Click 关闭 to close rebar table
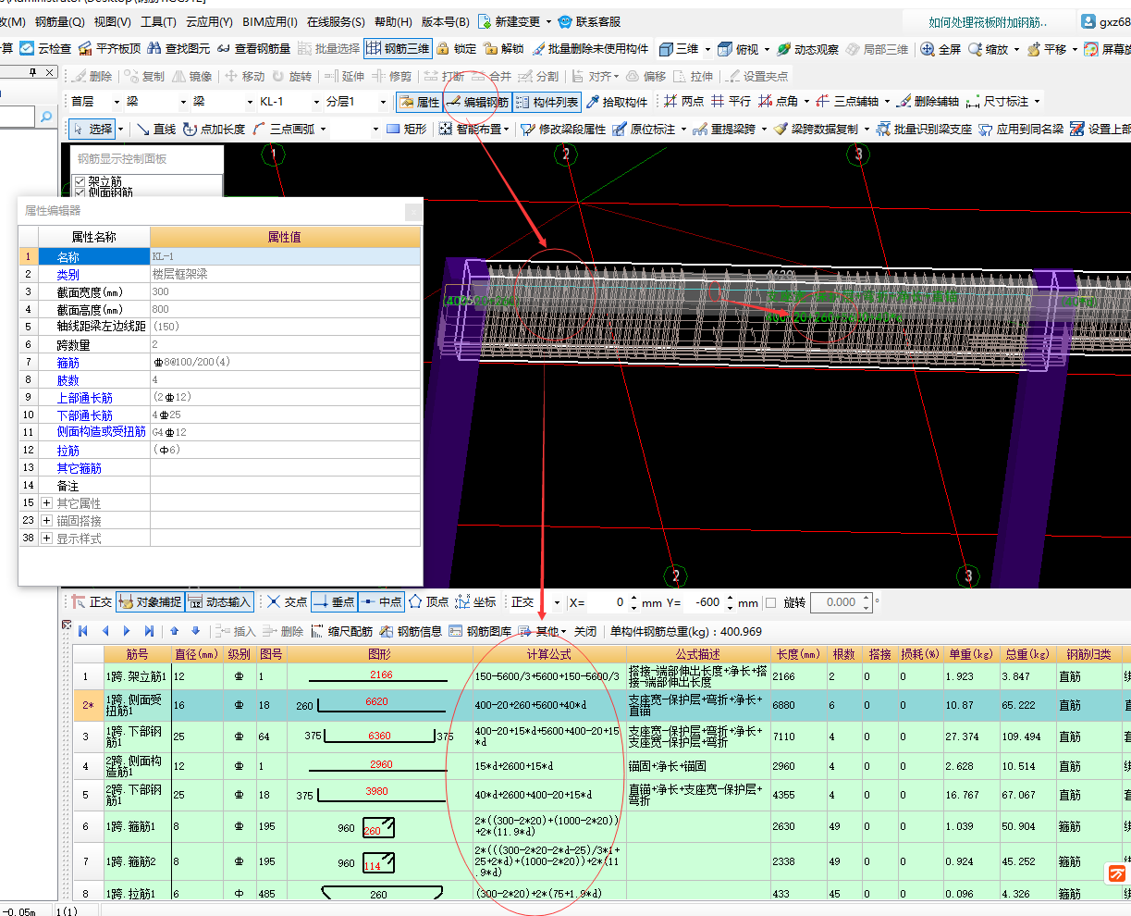The width and height of the screenshot is (1131, 916). (x=585, y=631)
